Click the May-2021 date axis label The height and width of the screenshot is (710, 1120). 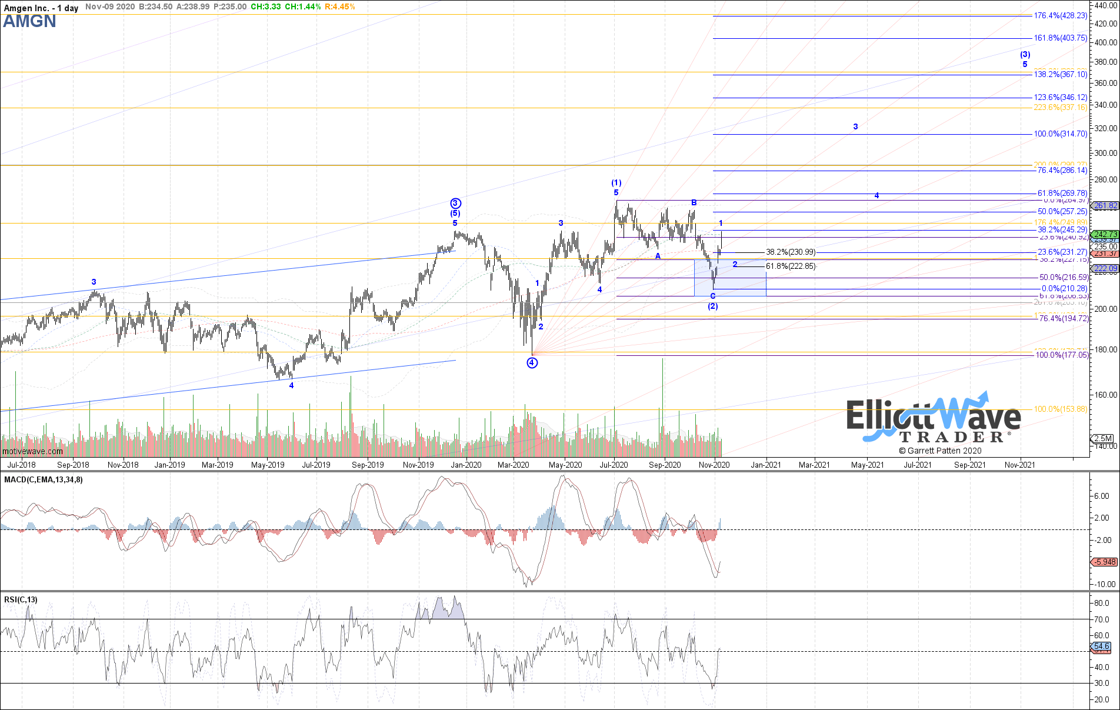868,465
